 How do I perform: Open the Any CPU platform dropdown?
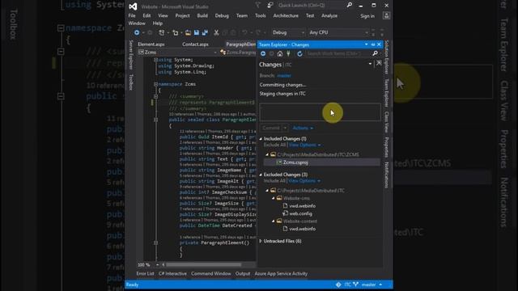coord(338,32)
